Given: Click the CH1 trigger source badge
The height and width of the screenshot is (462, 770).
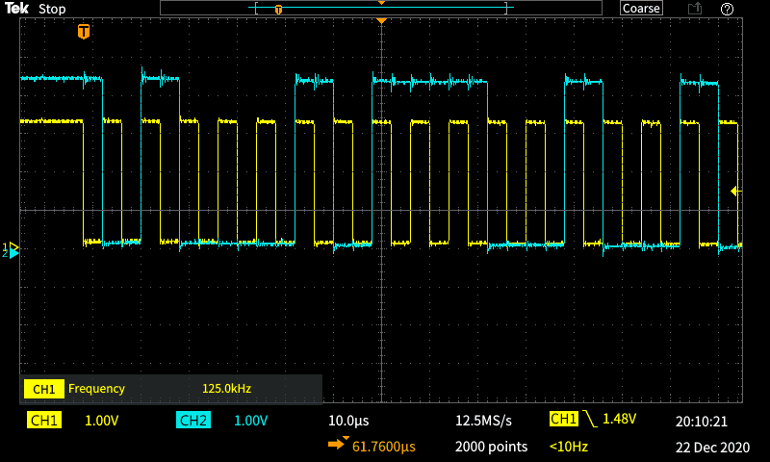Looking at the screenshot, I should pos(563,420).
